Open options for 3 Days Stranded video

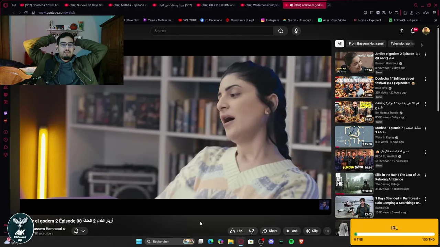[x=425, y=199]
